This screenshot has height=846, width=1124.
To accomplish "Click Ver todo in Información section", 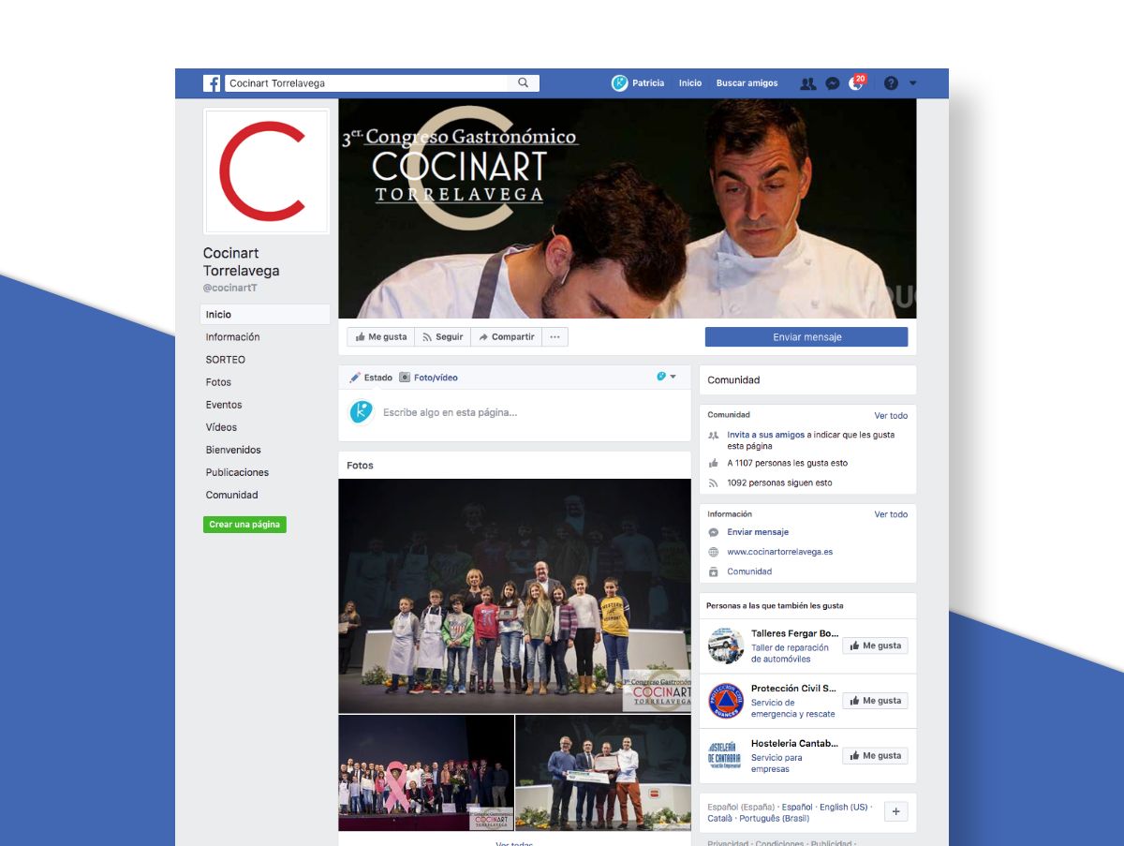I will click(891, 514).
